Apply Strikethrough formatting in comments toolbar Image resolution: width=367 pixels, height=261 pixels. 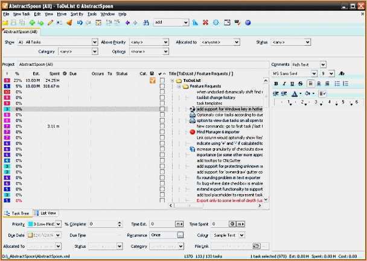point(300,84)
